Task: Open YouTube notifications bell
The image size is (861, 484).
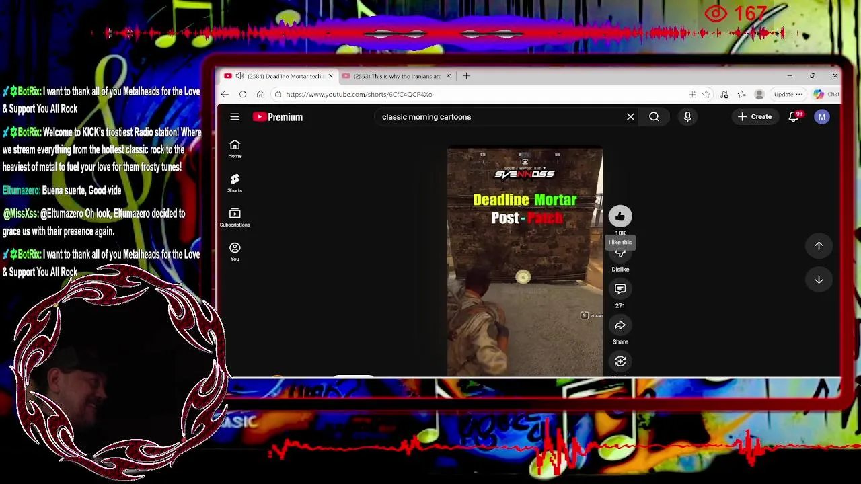Action: click(794, 117)
